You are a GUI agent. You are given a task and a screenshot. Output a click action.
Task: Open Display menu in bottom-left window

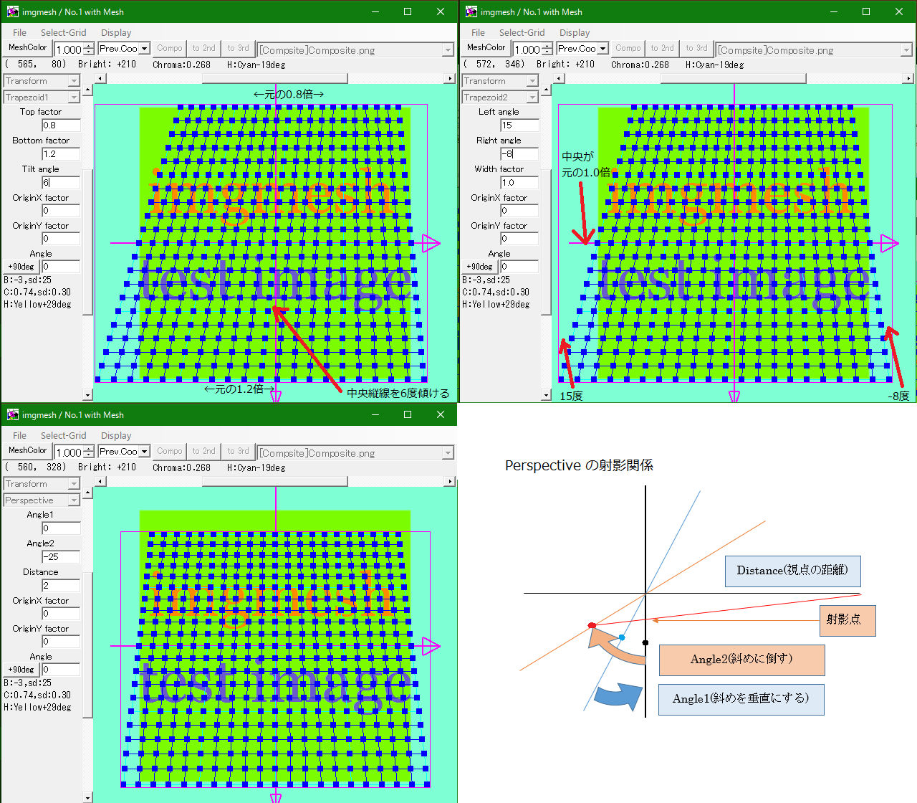tap(116, 436)
